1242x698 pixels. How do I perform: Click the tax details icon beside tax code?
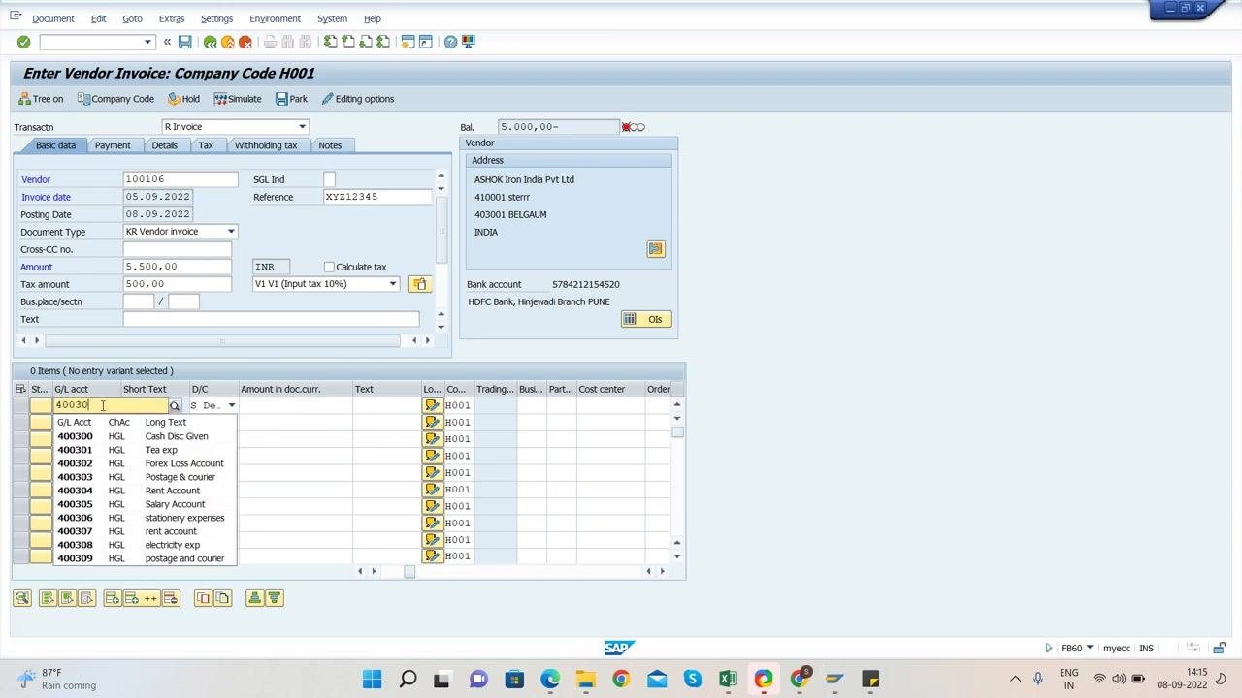(x=418, y=284)
